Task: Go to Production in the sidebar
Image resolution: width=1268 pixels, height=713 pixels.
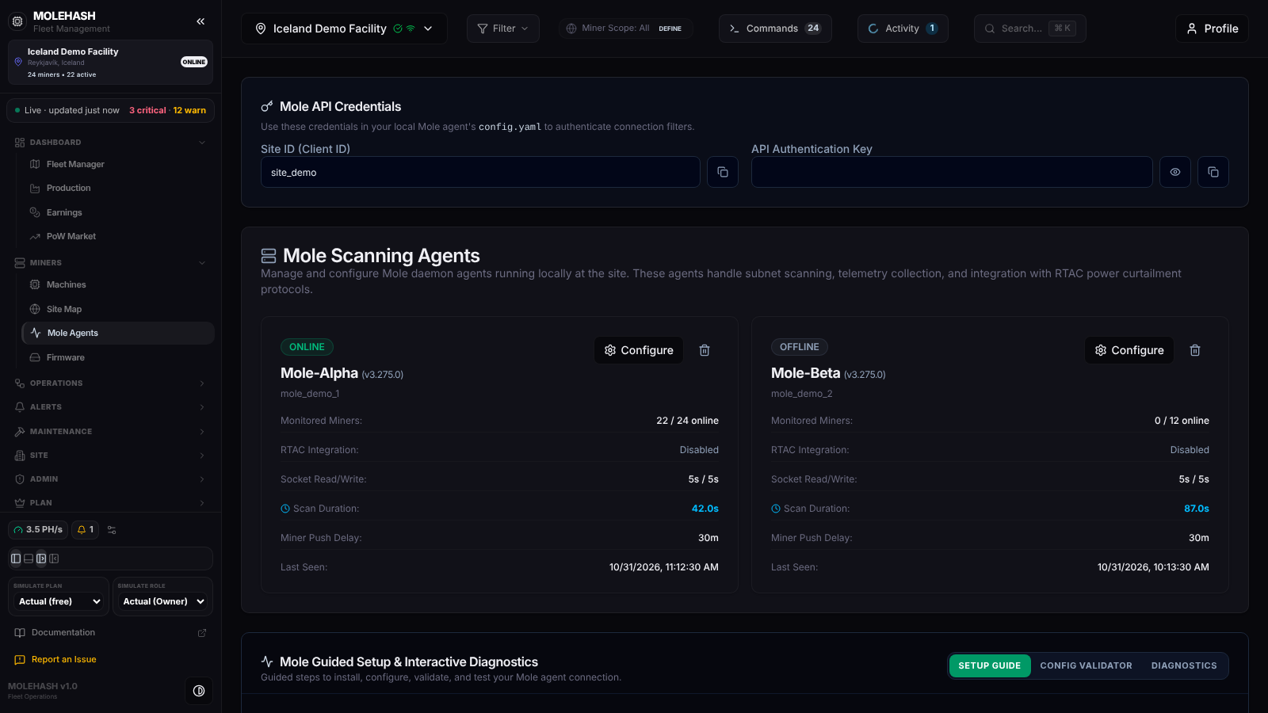Action: [x=117, y=188]
